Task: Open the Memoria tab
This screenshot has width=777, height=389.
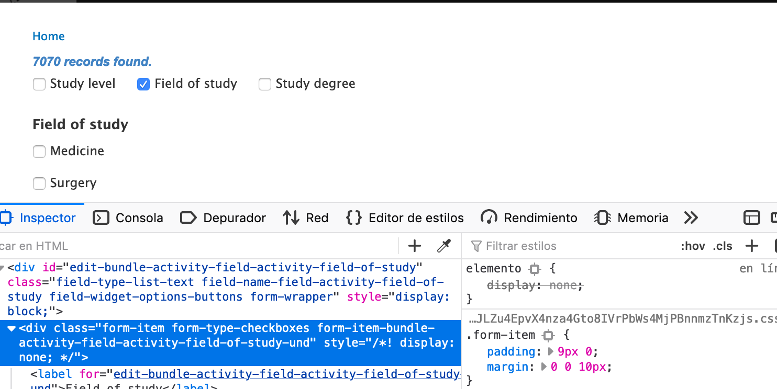Action: [631, 218]
